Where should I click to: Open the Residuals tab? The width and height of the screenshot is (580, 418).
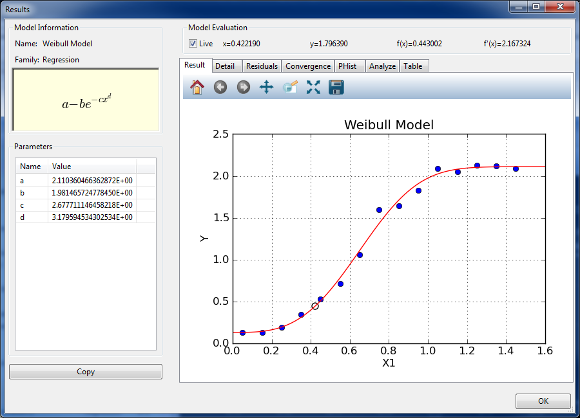262,66
